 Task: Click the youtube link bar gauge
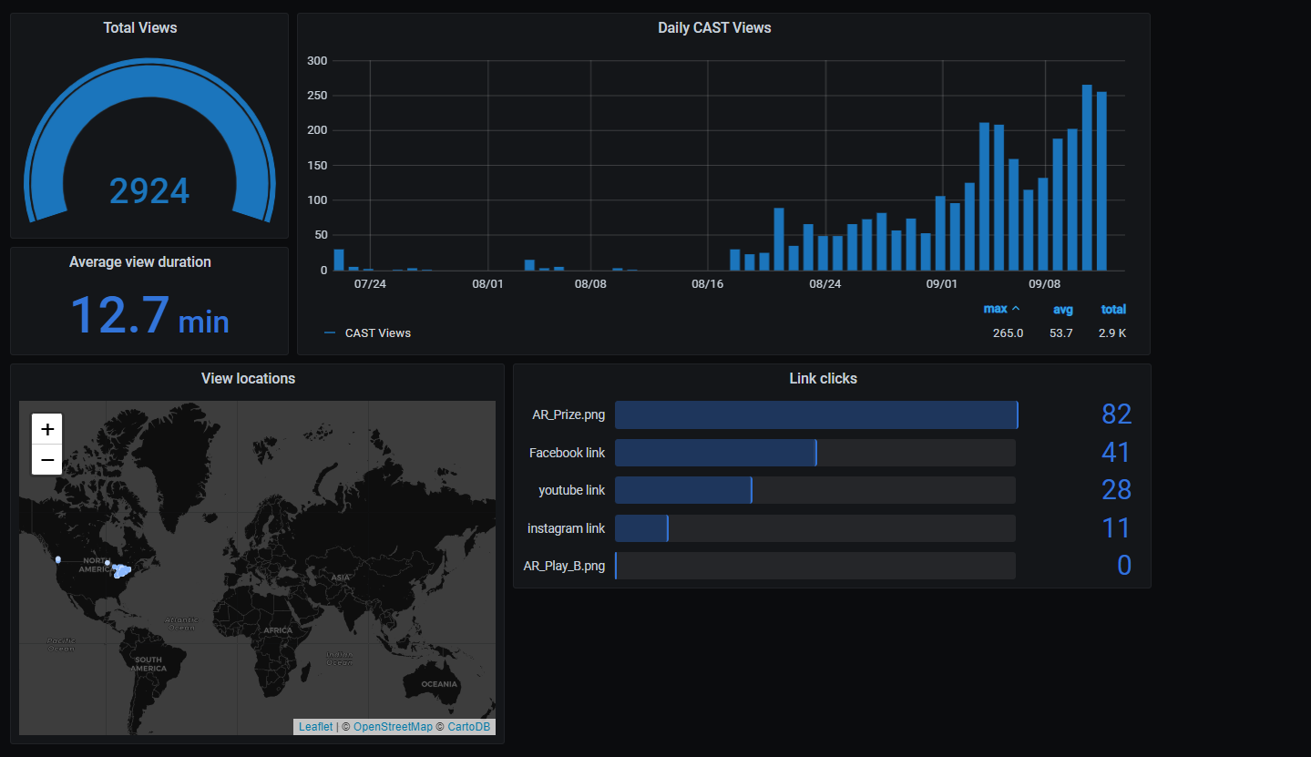(815, 490)
